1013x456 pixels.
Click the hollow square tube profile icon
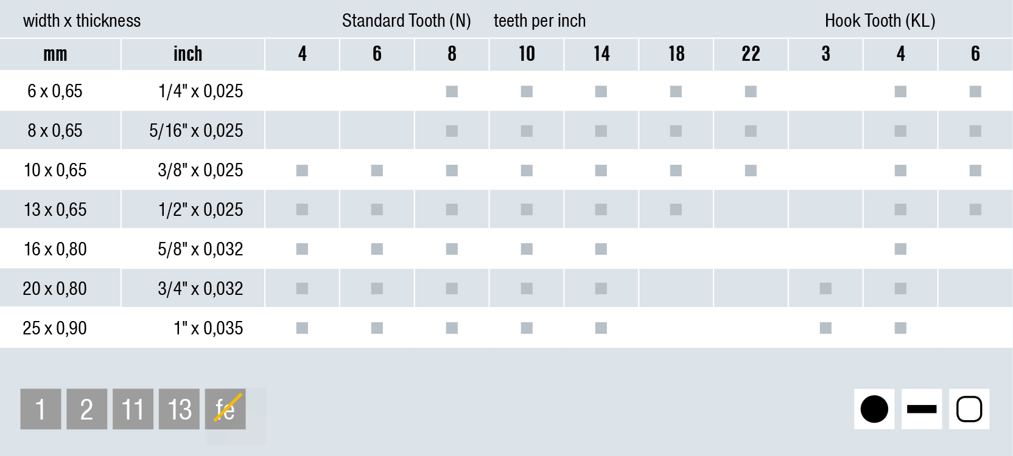tap(969, 409)
